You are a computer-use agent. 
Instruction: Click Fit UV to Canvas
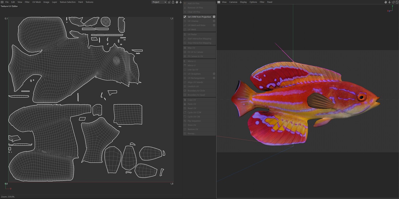[x=199, y=52]
